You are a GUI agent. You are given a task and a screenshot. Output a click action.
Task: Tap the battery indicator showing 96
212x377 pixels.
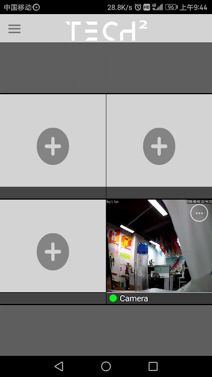click(171, 7)
